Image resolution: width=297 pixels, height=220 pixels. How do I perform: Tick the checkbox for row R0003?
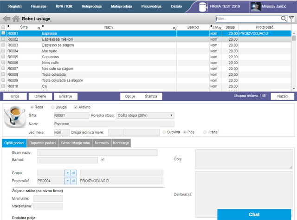click(x=4, y=45)
